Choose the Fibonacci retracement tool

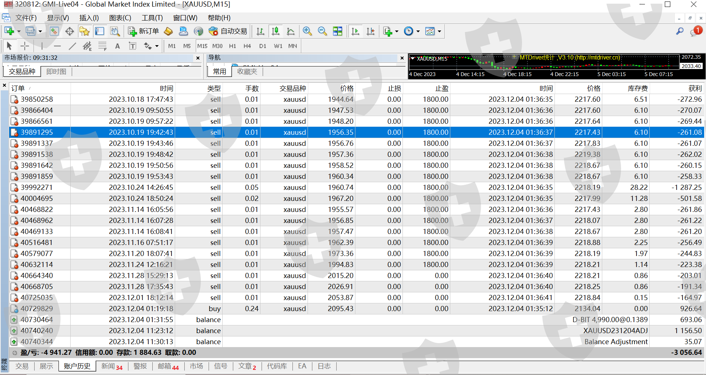tap(102, 46)
